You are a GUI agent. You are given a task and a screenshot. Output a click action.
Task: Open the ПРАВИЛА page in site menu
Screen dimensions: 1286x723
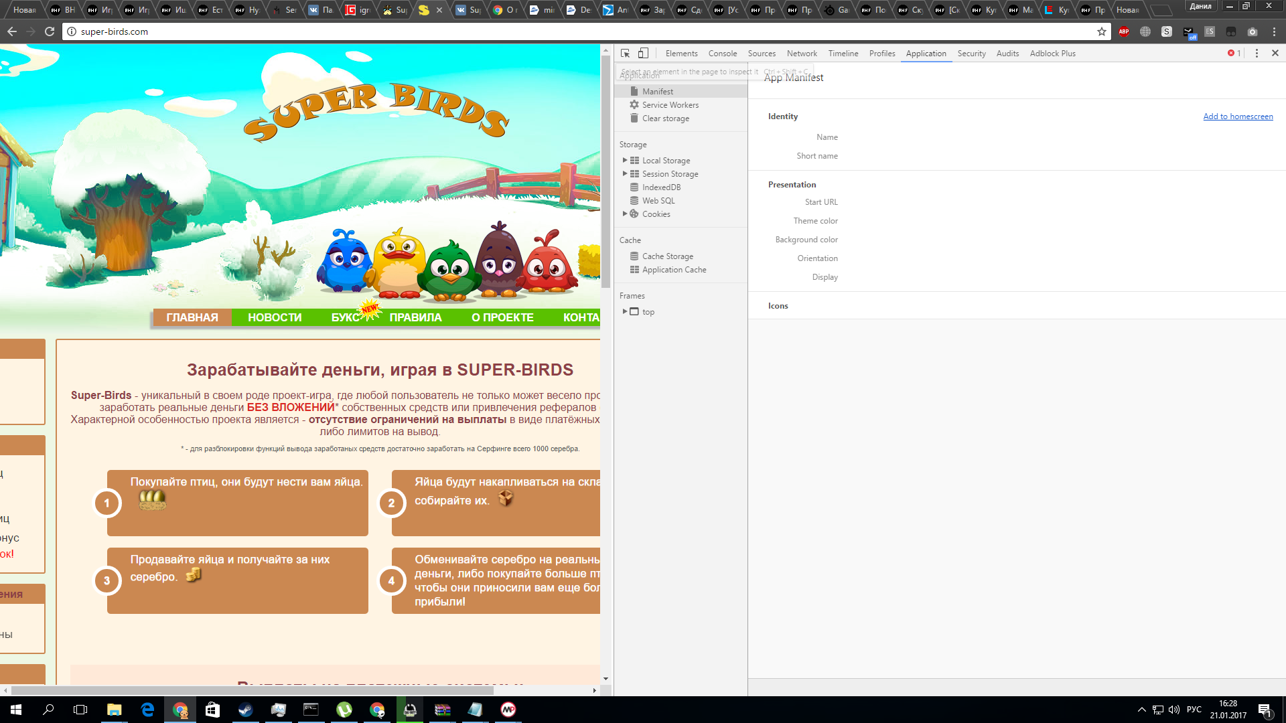click(x=415, y=317)
